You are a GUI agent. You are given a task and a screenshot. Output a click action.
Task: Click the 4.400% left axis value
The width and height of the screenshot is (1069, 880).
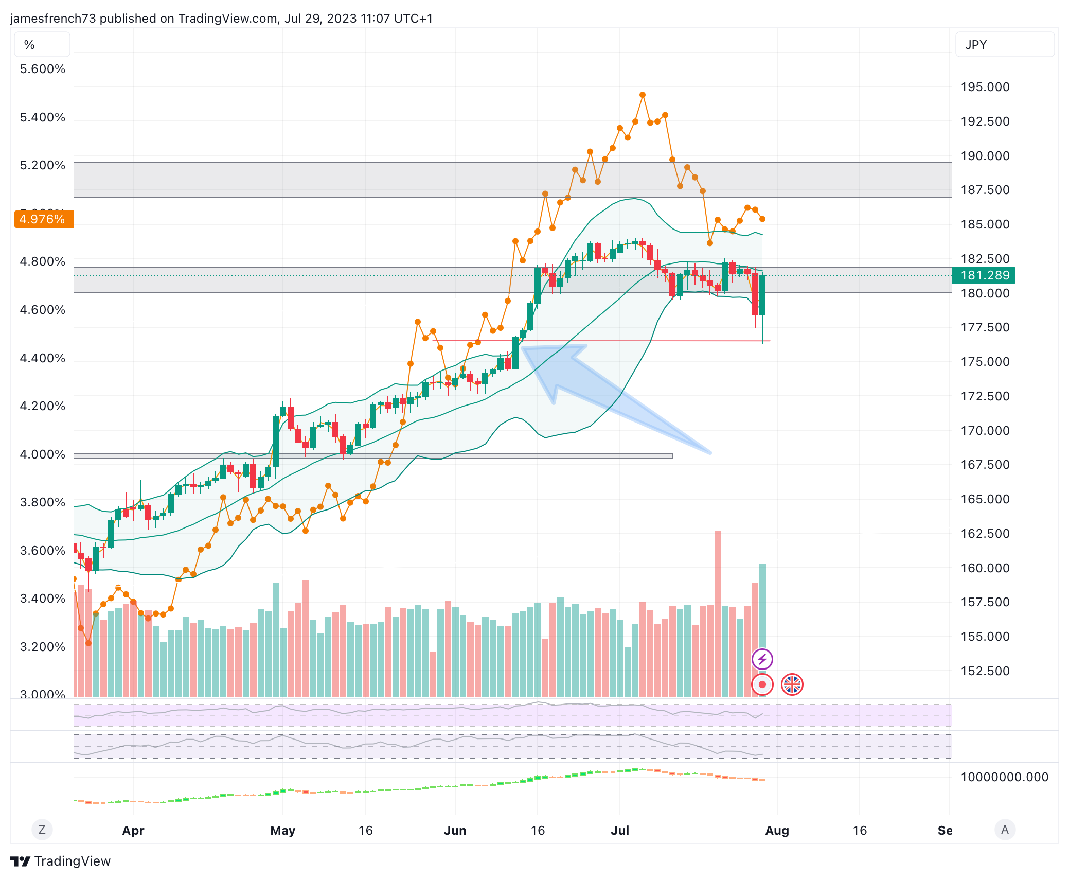pos(43,358)
